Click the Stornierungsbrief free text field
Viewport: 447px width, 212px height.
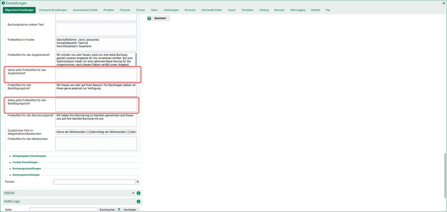tap(96, 120)
